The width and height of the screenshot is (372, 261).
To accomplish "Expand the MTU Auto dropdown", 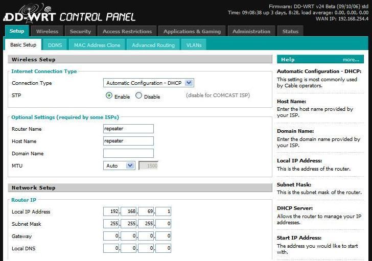I will (119, 165).
